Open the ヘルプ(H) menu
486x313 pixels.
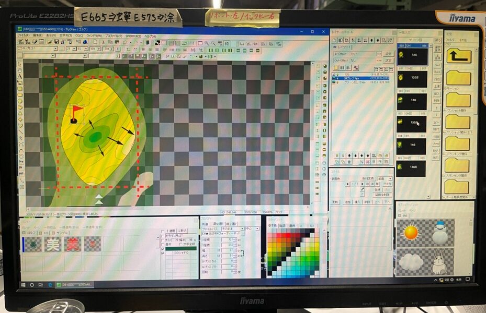tap(150, 35)
